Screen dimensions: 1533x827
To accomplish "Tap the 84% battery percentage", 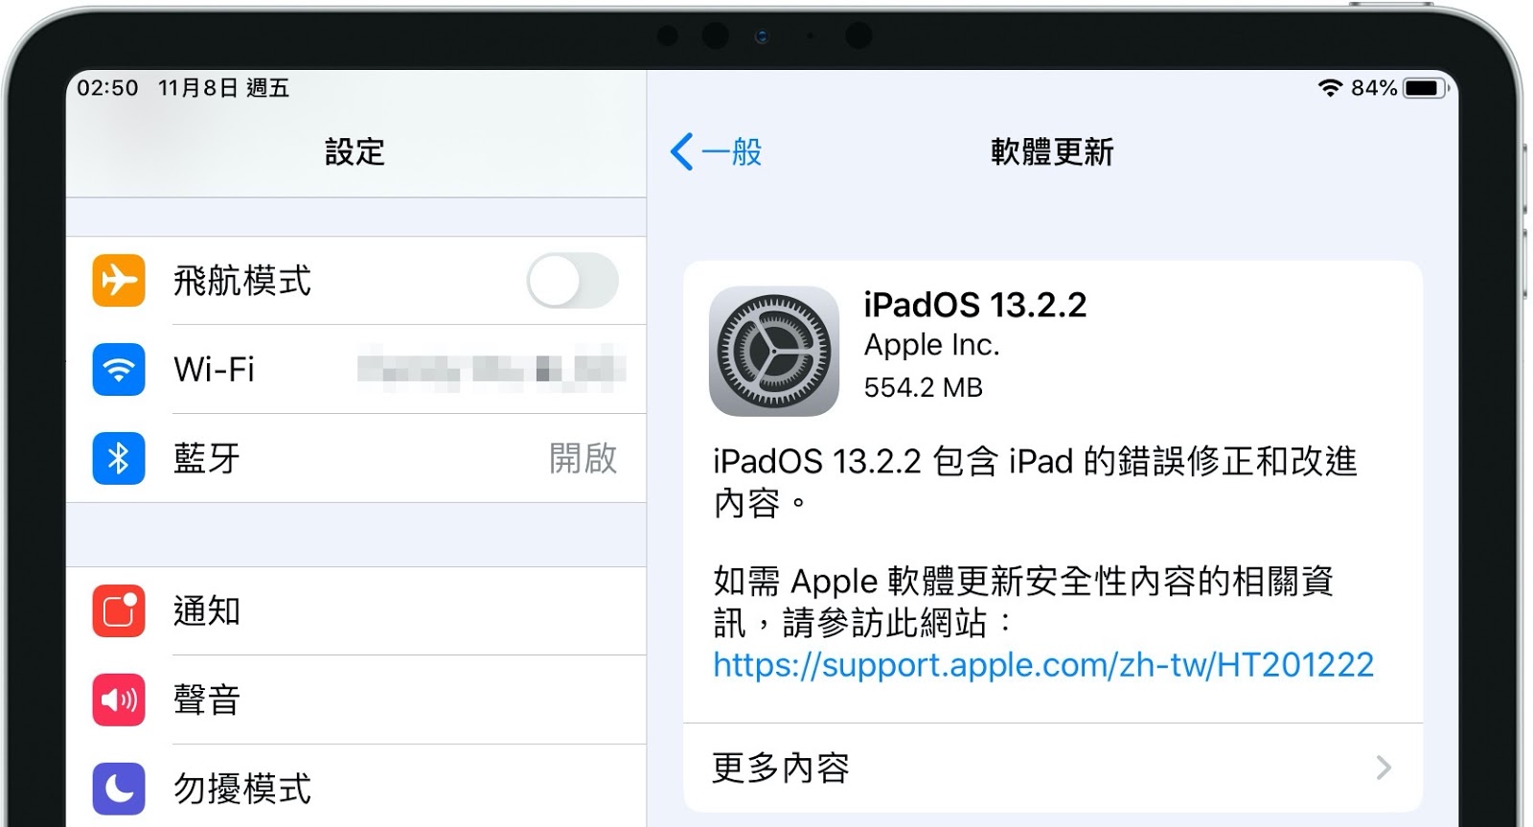I will click(1374, 88).
